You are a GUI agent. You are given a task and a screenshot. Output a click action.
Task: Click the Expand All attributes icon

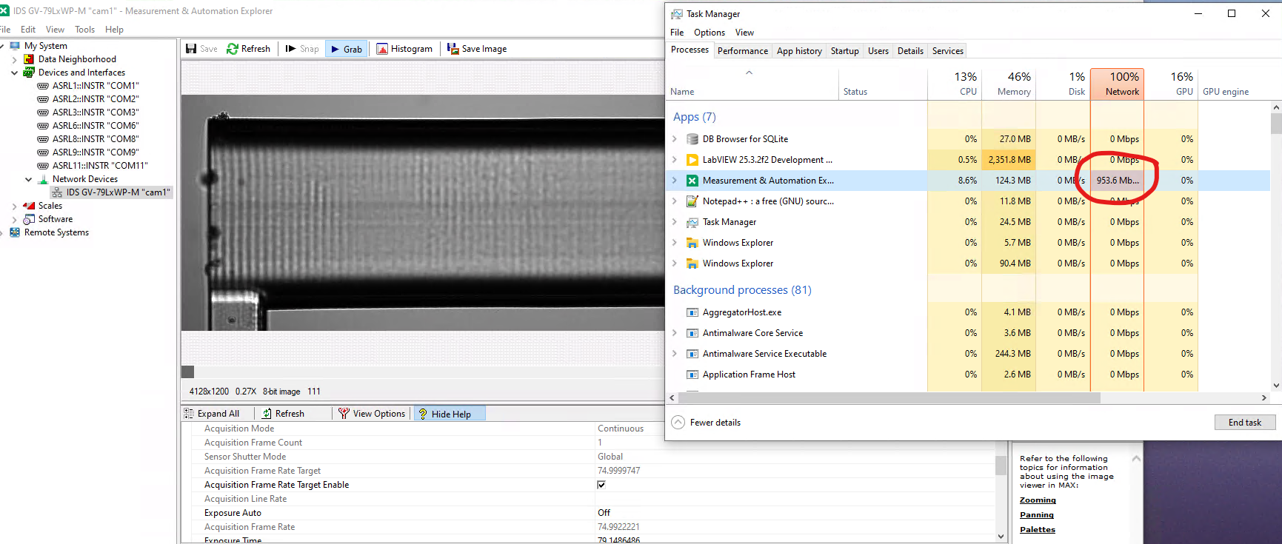tap(190, 414)
